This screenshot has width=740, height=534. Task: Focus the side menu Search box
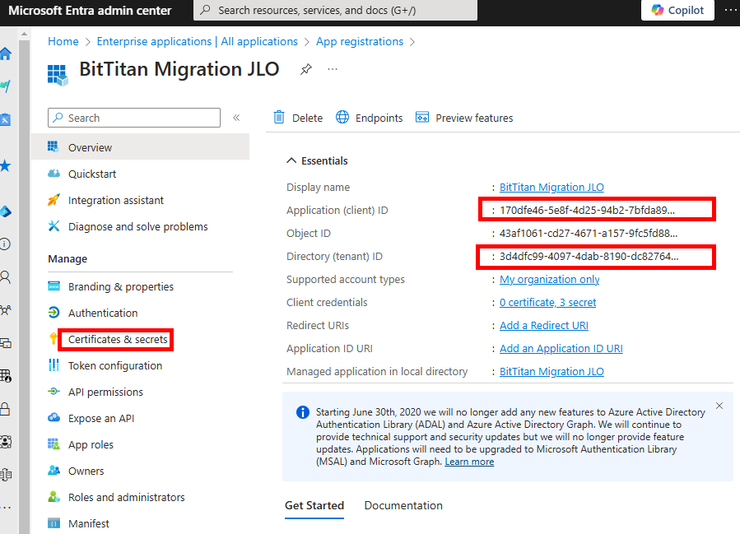coord(134,118)
